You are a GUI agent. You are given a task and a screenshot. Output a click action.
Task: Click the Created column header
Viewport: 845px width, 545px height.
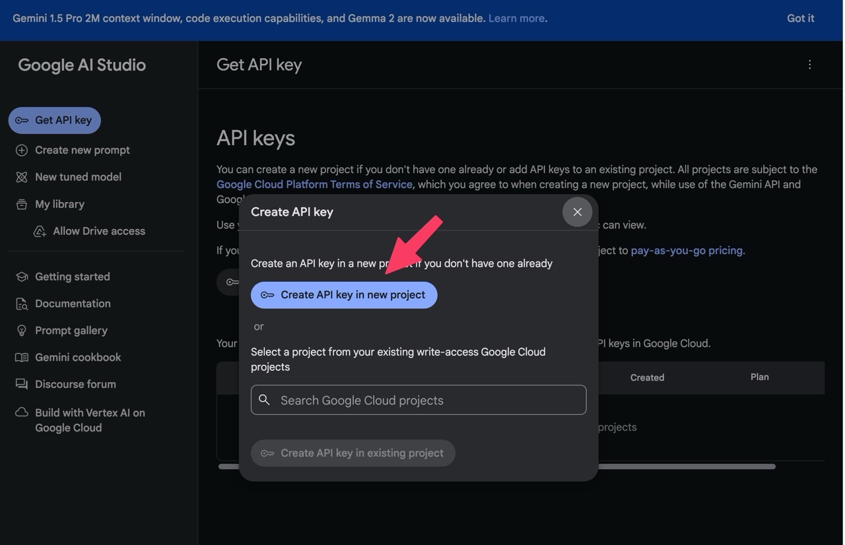click(x=647, y=377)
